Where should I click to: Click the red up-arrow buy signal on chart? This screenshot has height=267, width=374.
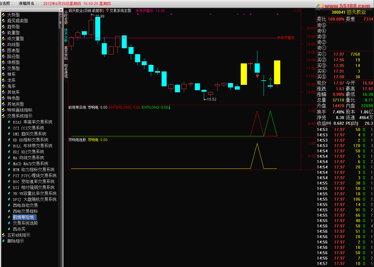tap(257, 76)
